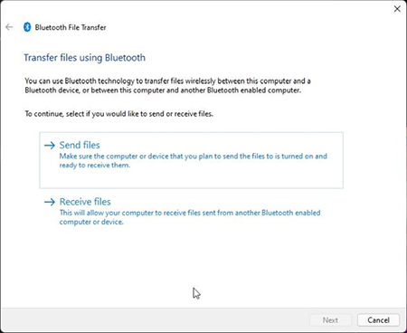Click the 'ready to receive them' line
407x333 pixels.
coord(95,166)
